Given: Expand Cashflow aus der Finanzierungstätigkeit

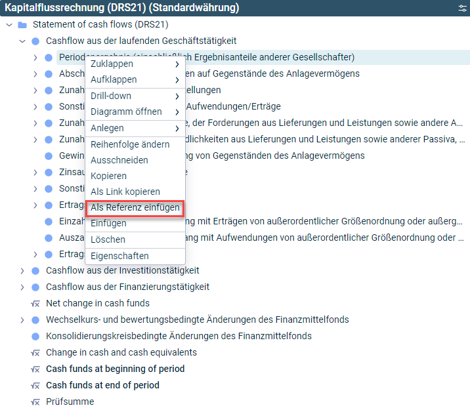Looking at the screenshot, I should pyautogui.click(x=22, y=287).
